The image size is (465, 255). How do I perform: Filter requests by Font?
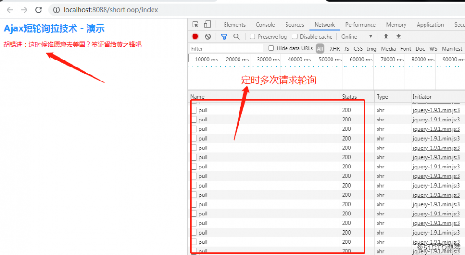(x=405, y=49)
